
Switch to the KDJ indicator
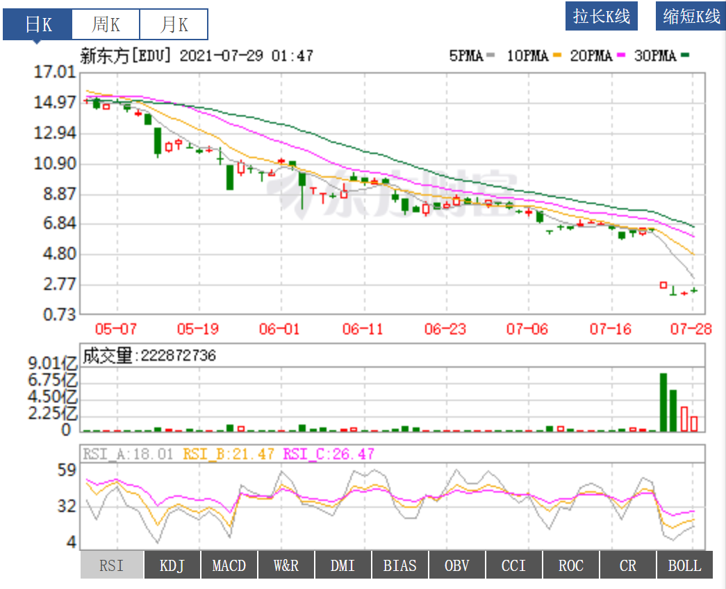pos(172,565)
